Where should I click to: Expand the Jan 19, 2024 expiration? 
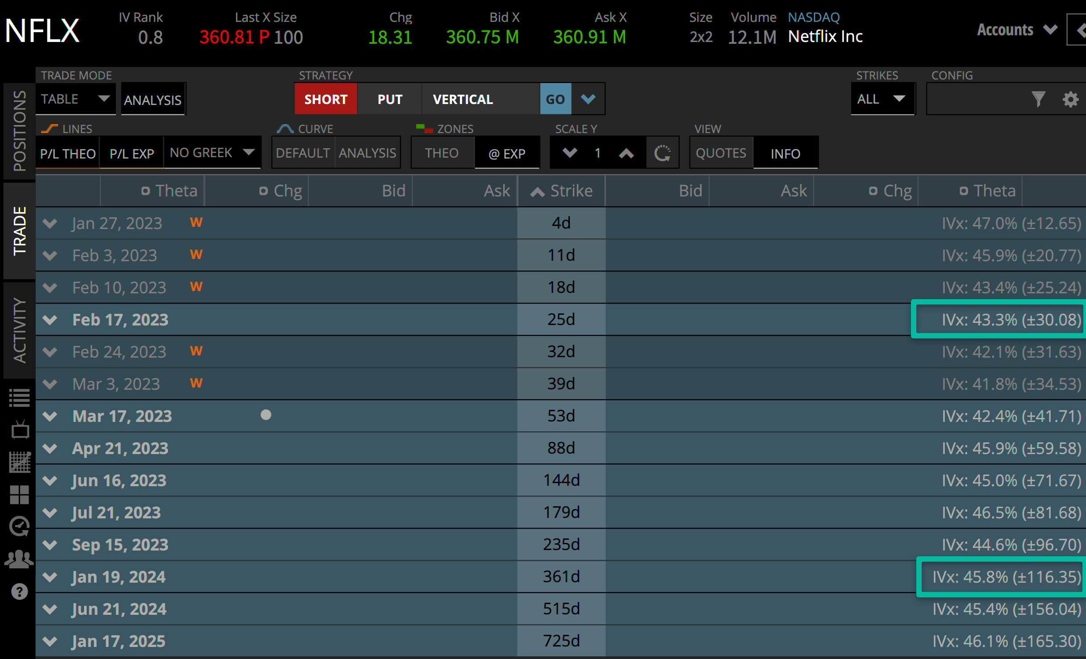pos(50,577)
